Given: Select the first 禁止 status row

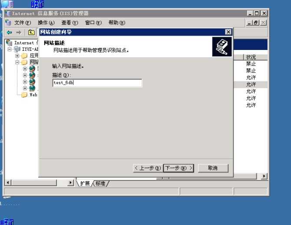Looking at the screenshot, I should coord(251,64).
